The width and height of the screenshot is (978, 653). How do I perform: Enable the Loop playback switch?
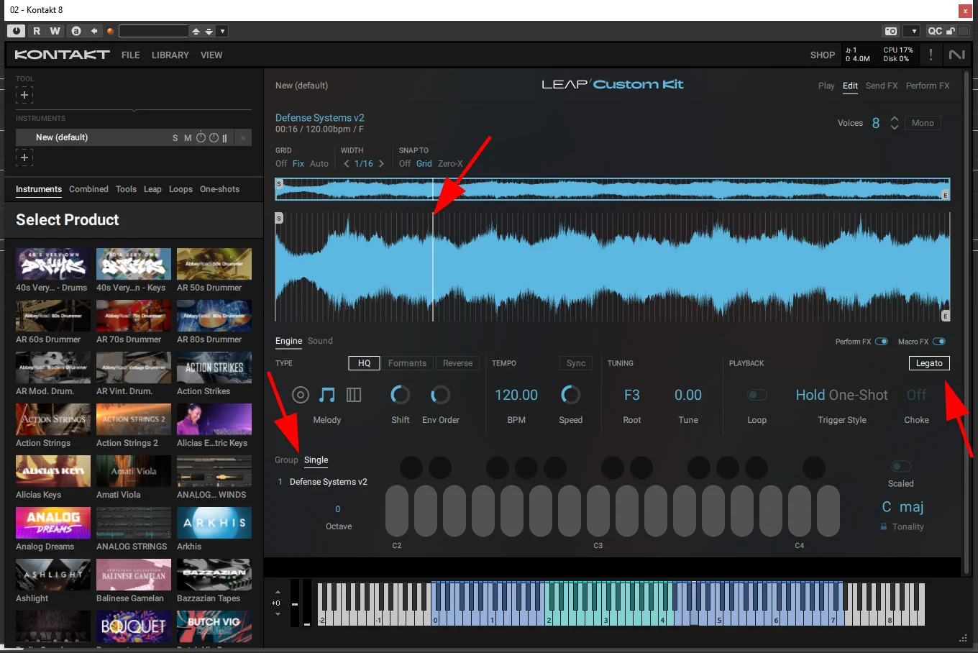tap(757, 395)
